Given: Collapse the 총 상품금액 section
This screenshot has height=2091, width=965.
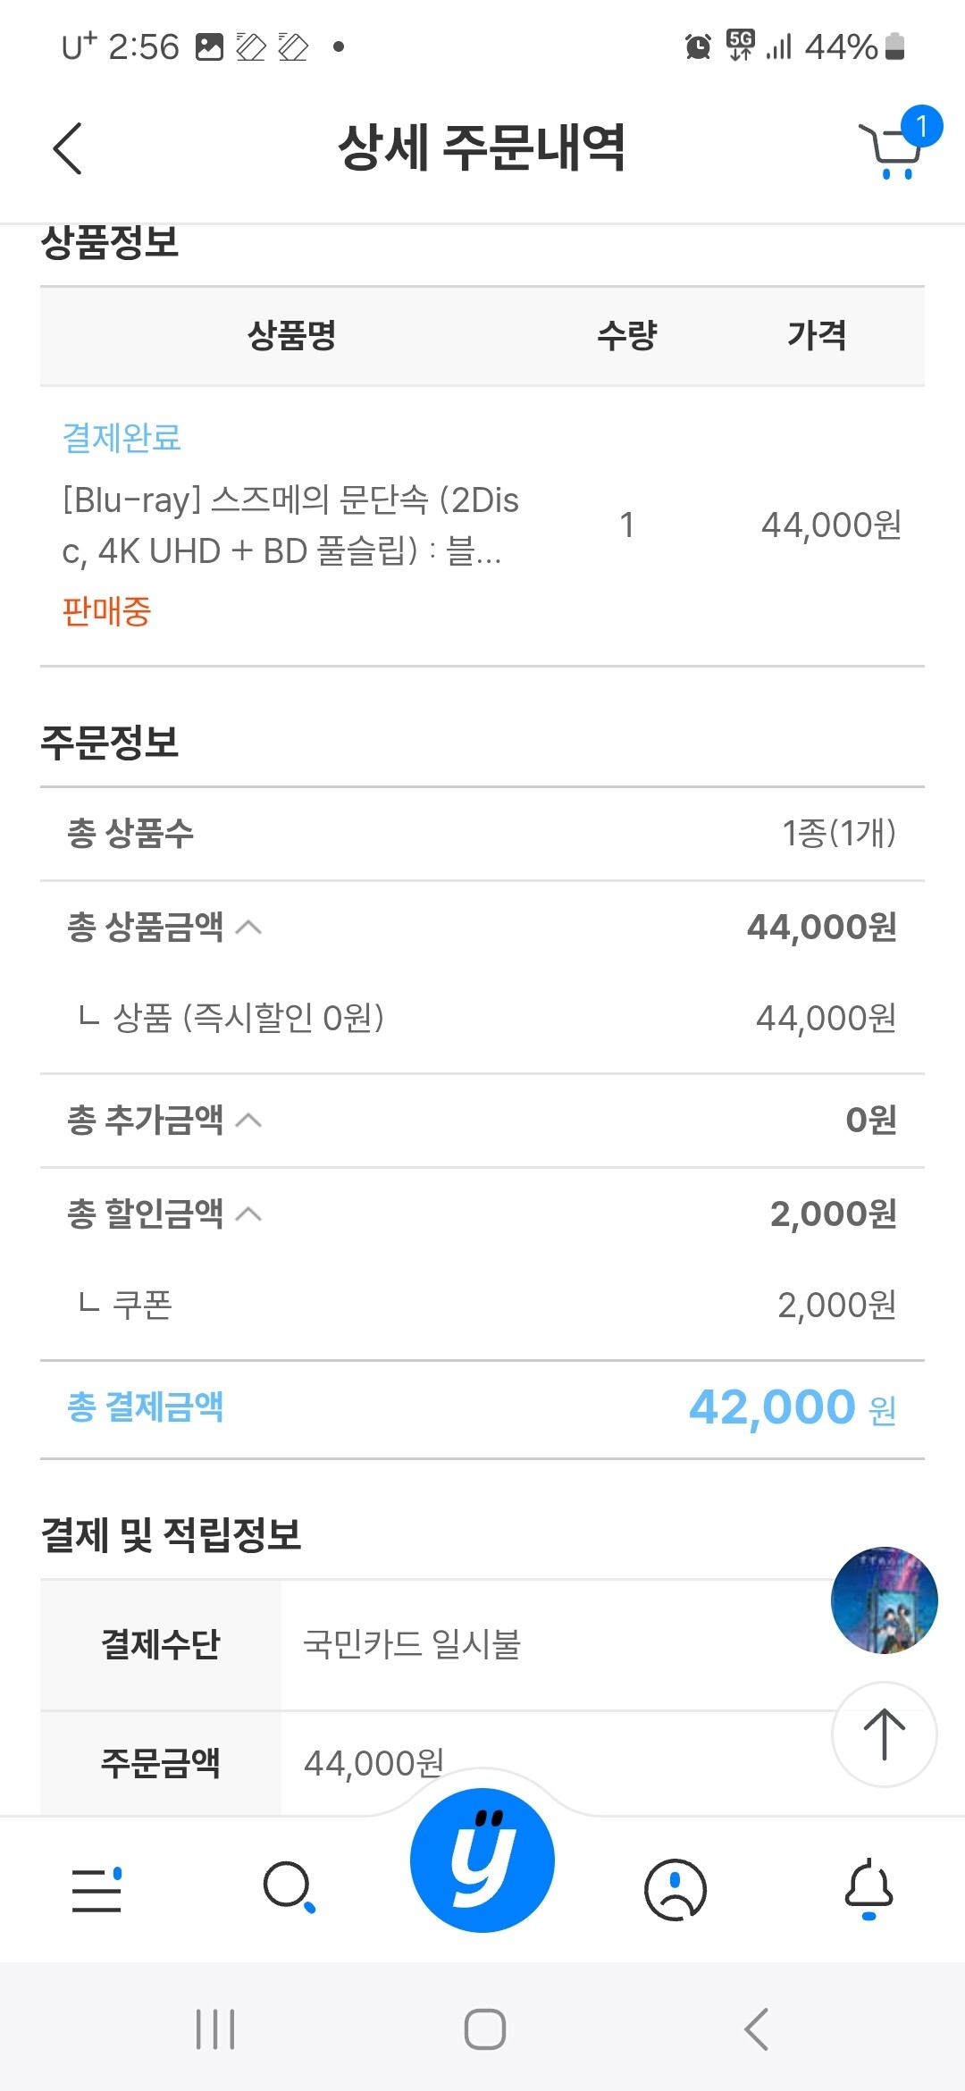Looking at the screenshot, I should tap(248, 928).
